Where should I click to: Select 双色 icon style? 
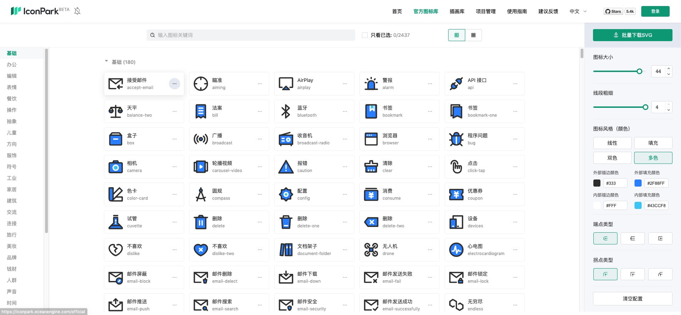pos(612,158)
